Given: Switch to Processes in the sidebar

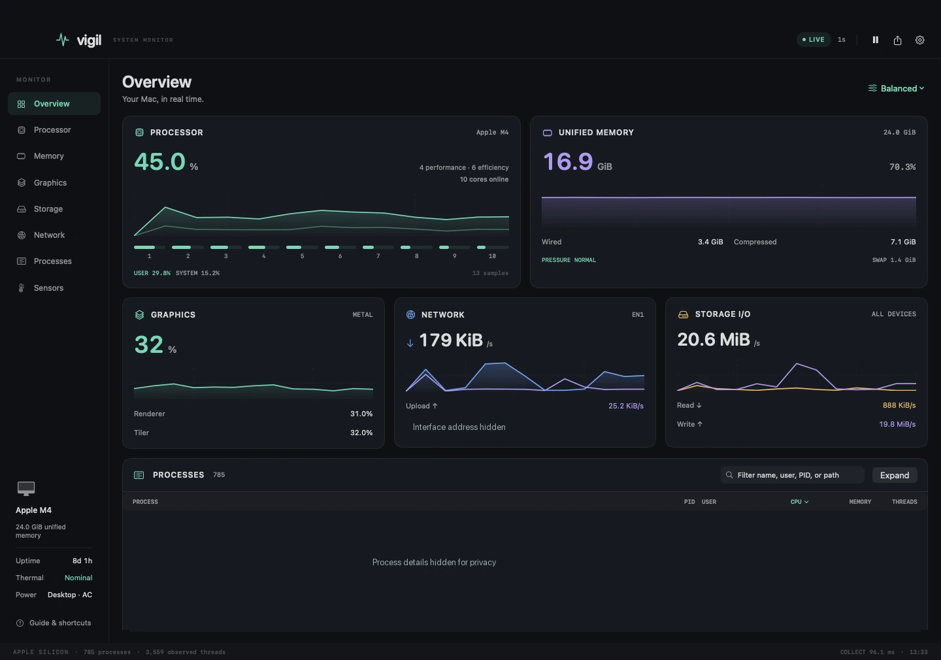Looking at the screenshot, I should (x=54, y=261).
